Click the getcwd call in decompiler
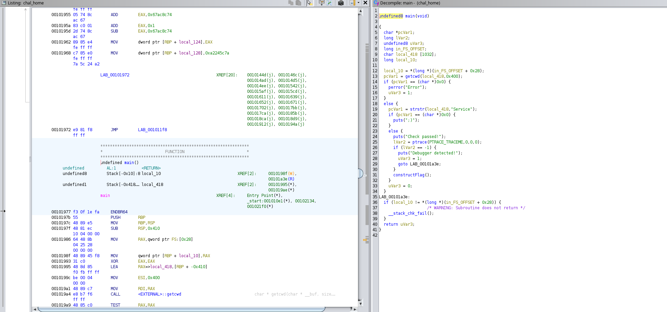 click(x=412, y=76)
